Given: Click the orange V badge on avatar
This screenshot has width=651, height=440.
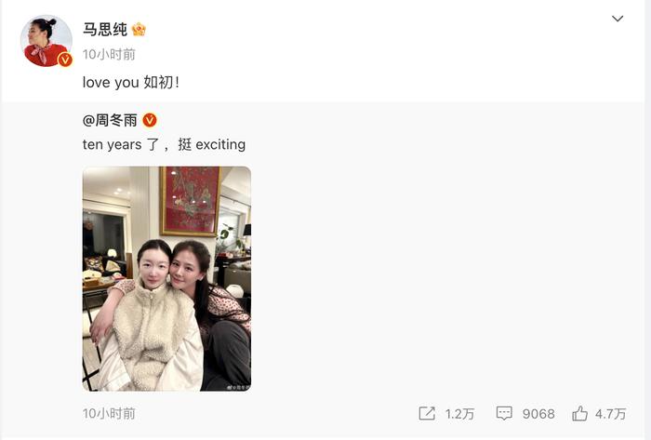Looking at the screenshot, I should pyautogui.click(x=65, y=60).
